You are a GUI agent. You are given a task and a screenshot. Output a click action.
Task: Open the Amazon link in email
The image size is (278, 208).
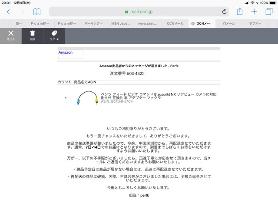pos(66,52)
